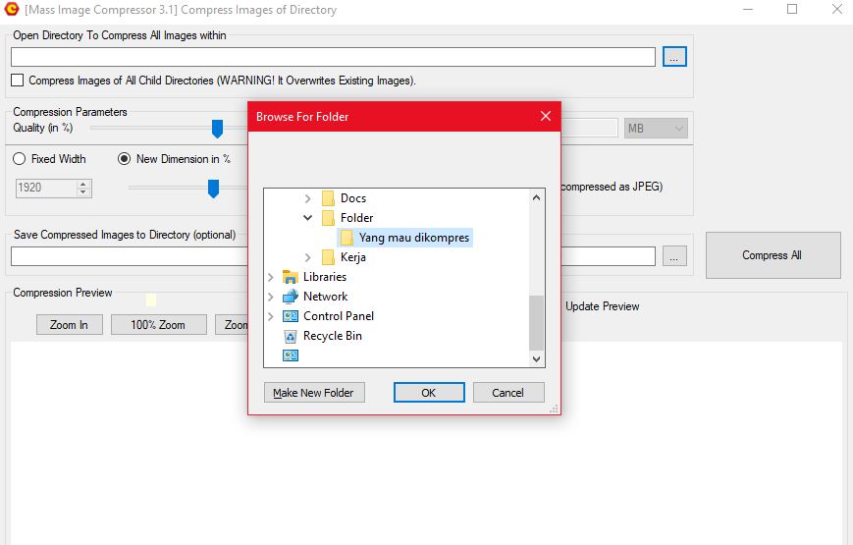Collapse the Folder tree node
This screenshot has height=545, width=853.
tap(308, 218)
